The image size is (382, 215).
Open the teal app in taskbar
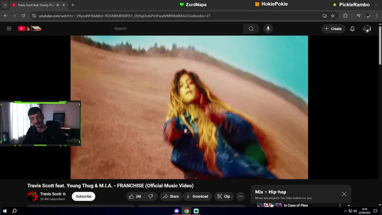click(x=196, y=211)
